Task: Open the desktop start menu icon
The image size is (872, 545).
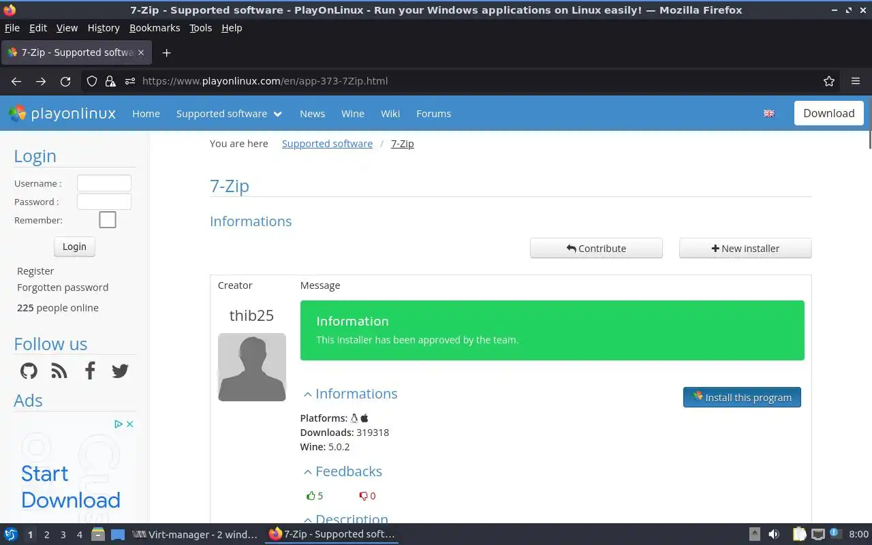Action: click(x=11, y=534)
